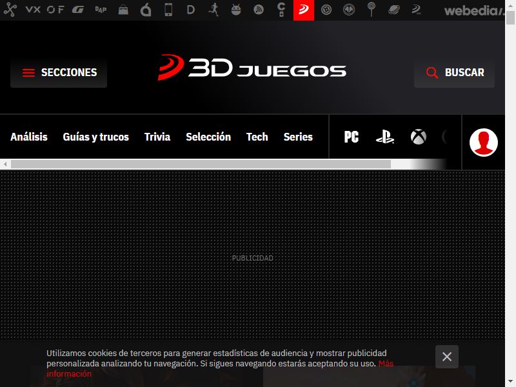Open the circled B site icon
The width and height of the screenshot is (516, 387).
pos(326,10)
